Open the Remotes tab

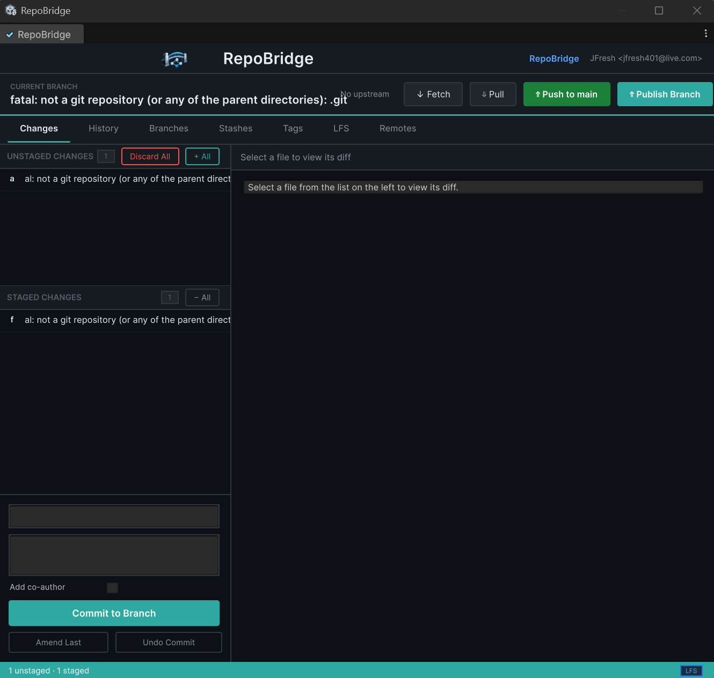tap(398, 129)
